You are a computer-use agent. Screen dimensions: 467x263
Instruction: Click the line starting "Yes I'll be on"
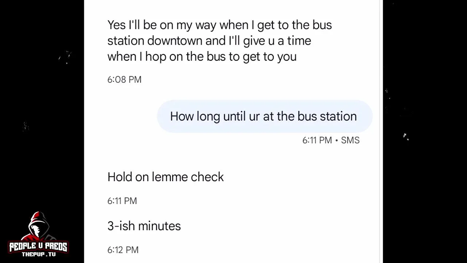click(219, 25)
